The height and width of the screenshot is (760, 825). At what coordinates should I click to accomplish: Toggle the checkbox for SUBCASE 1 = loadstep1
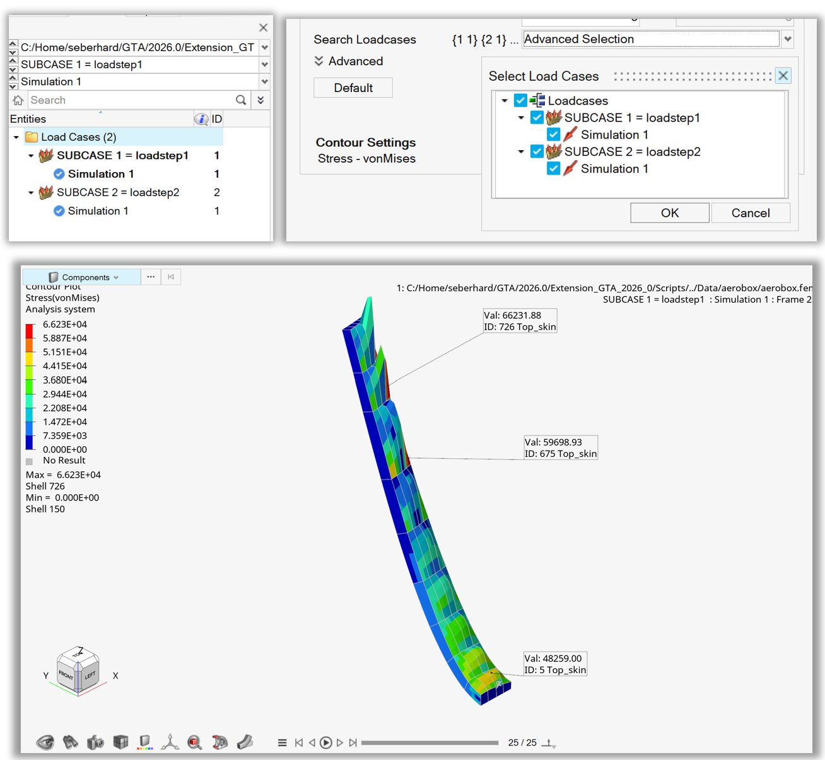click(537, 117)
